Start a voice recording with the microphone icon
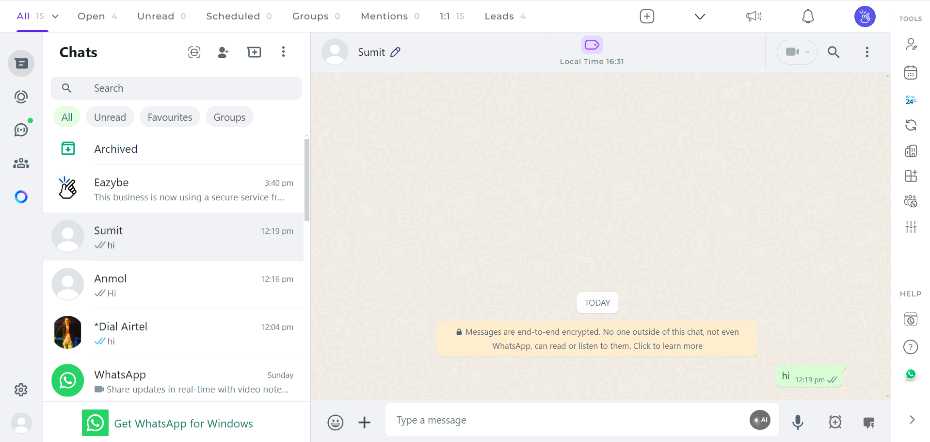The image size is (930, 442). [x=798, y=422]
